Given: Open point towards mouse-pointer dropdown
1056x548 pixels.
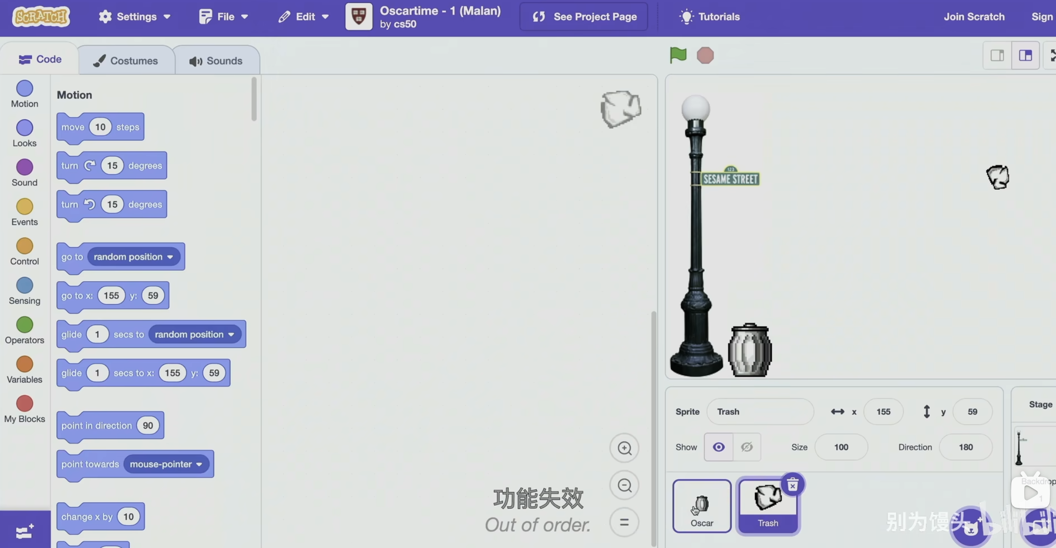Looking at the screenshot, I should [x=199, y=464].
